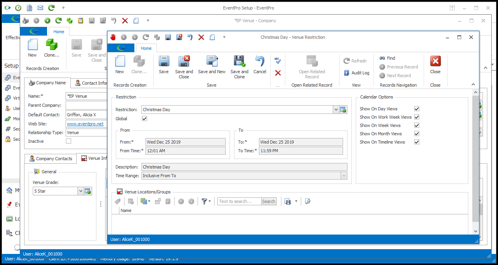Open the arrow next to save layout icon
This screenshot has height=265, width=498.
pos(296,201)
